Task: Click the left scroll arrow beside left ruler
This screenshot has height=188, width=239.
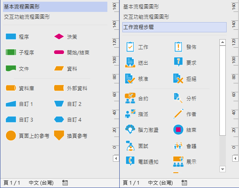Action: [116, 159]
